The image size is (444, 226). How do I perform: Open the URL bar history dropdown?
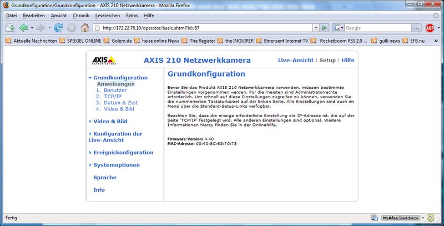point(316,28)
